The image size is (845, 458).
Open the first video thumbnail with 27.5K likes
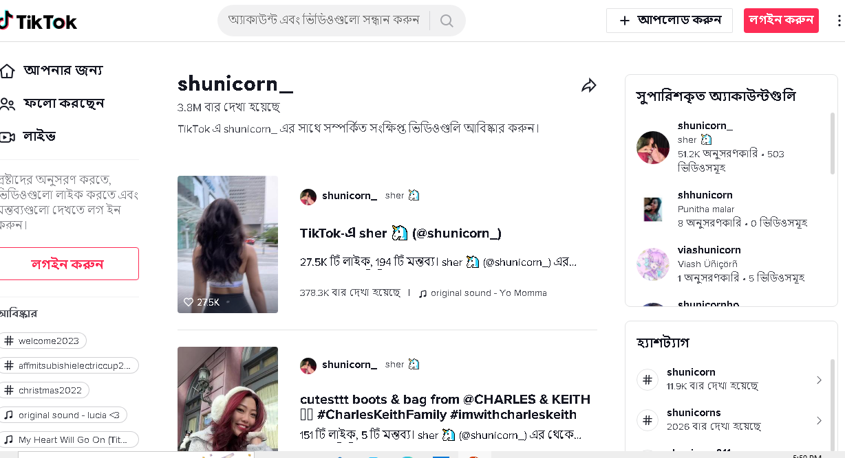point(228,244)
